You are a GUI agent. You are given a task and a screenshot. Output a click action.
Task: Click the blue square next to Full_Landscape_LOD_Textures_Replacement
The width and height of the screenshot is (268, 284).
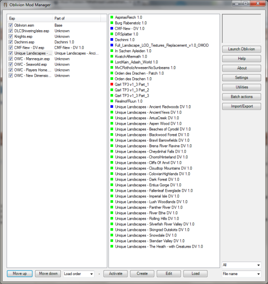tap(112, 45)
